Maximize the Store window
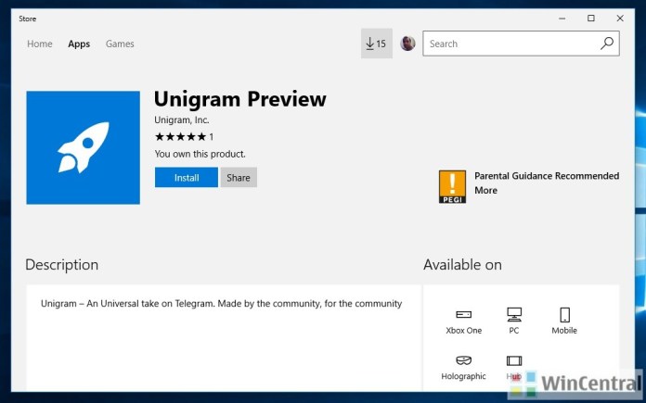 click(591, 19)
